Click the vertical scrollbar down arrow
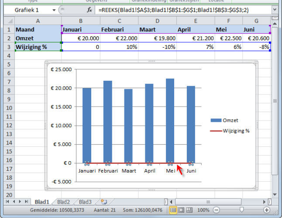 click(275, 194)
